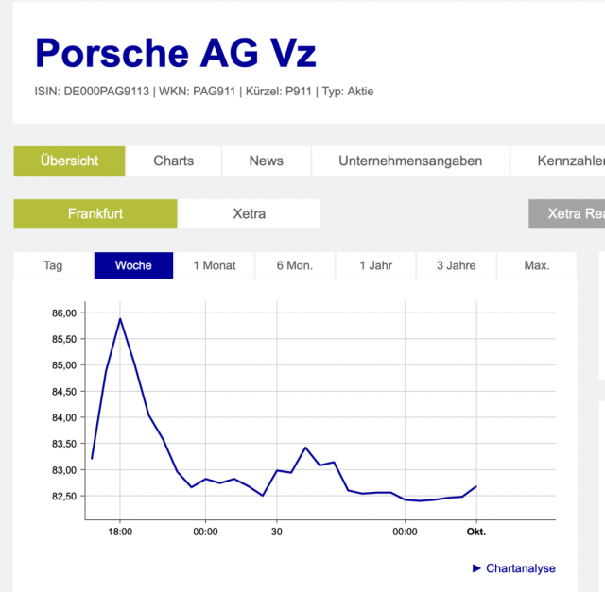Select the Tag chart period
605x592 pixels.
[x=53, y=265]
